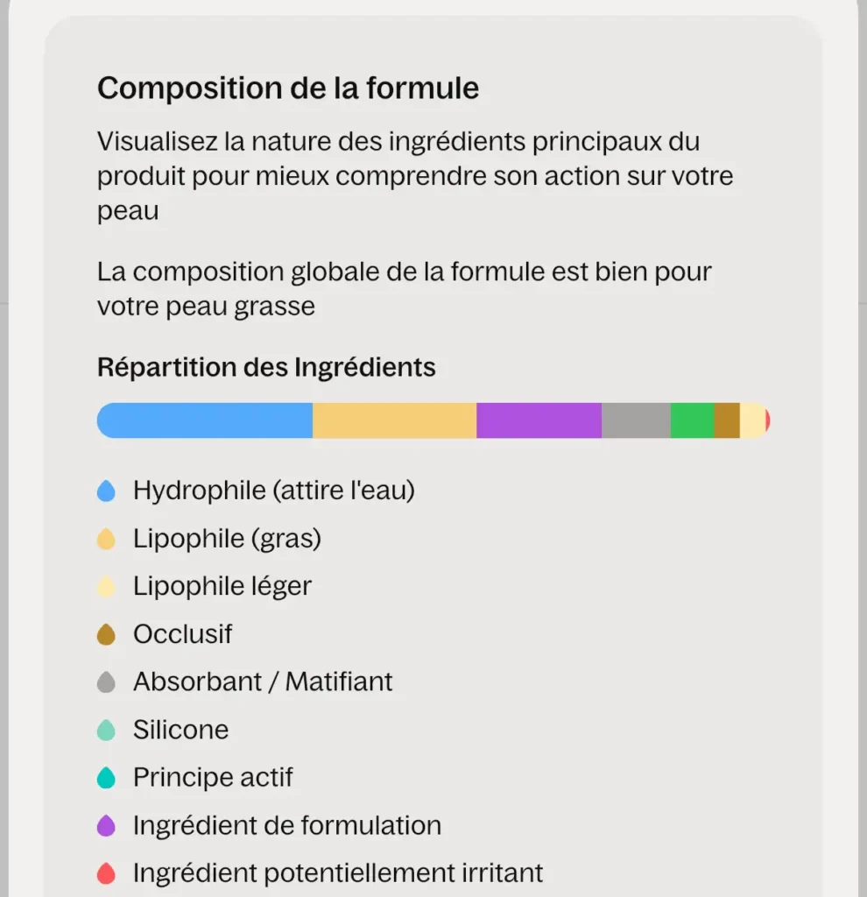Click the mint Silicone droplet icon
This screenshot has height=897, width=867.
[106, 730]
